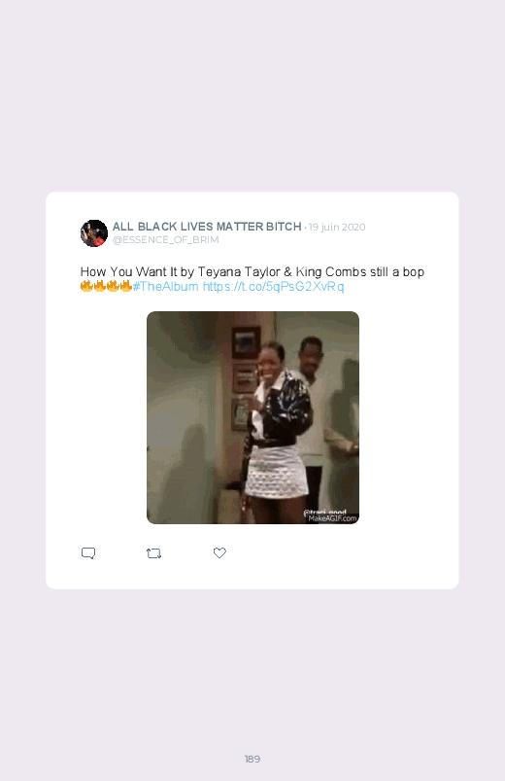
Task: Open the #TheAlbum hashtag
Action: pyautogui.click(x=166, y=286)
